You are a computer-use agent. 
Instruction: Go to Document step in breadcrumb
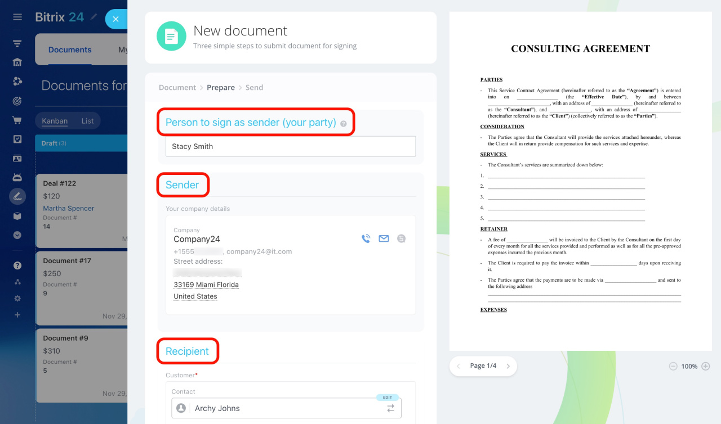tap(177, 88)
